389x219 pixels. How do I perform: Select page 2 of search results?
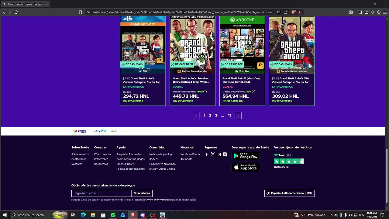pos(210,116)
